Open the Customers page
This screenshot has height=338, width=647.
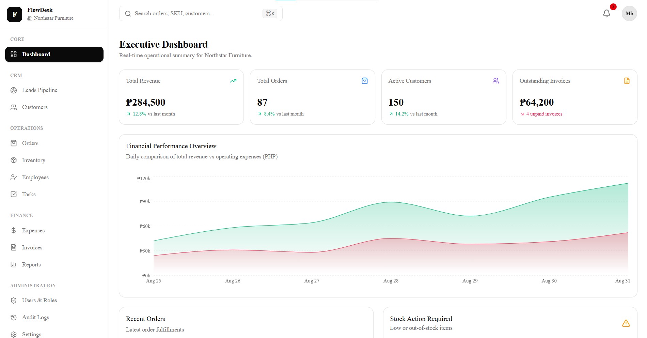coord(54,107)
